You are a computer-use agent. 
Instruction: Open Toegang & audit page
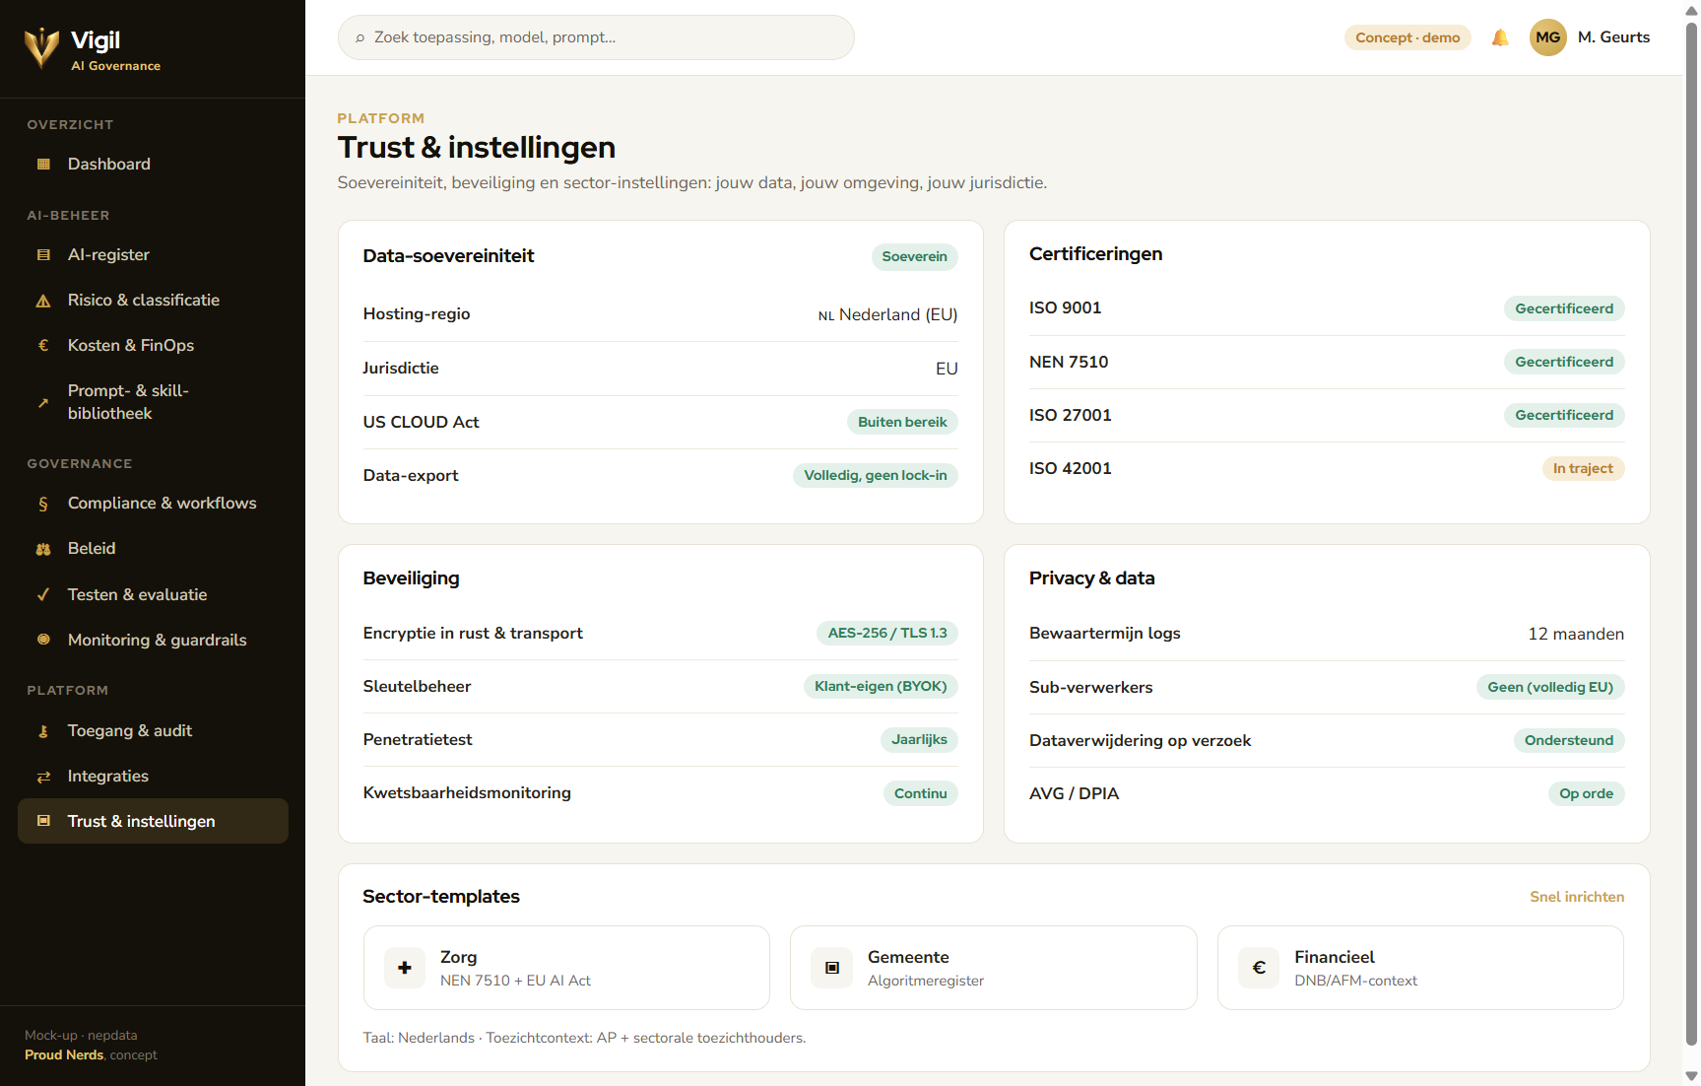[x=153, y=731]
